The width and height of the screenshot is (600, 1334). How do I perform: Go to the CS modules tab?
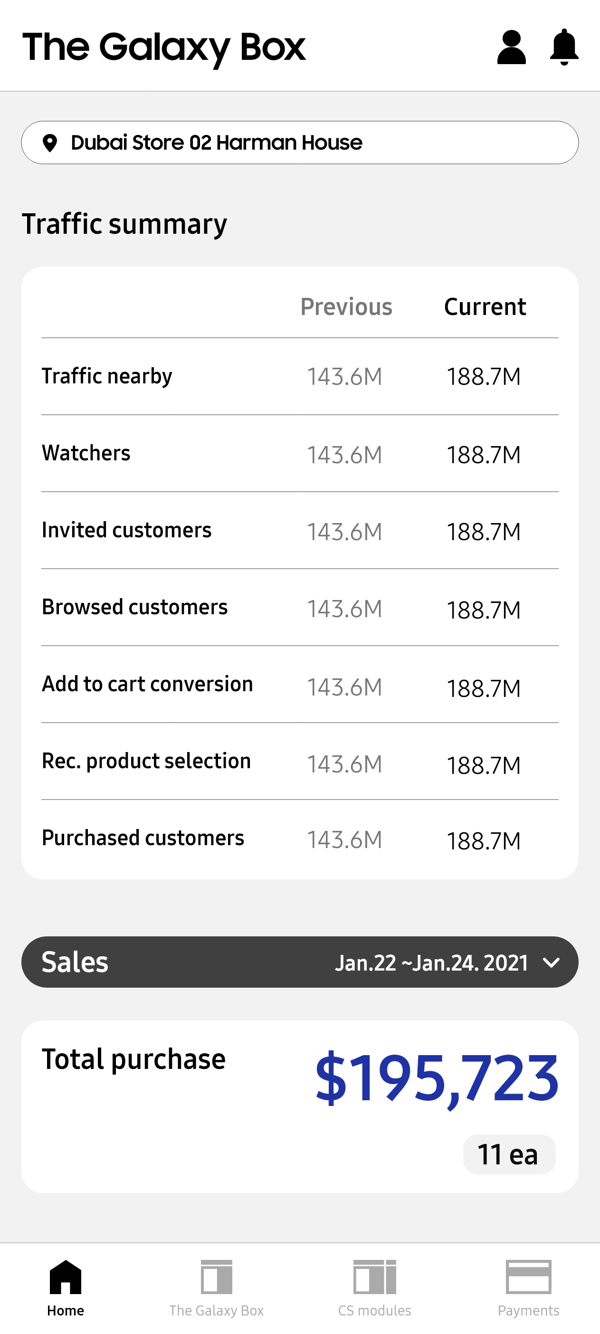375,1288
